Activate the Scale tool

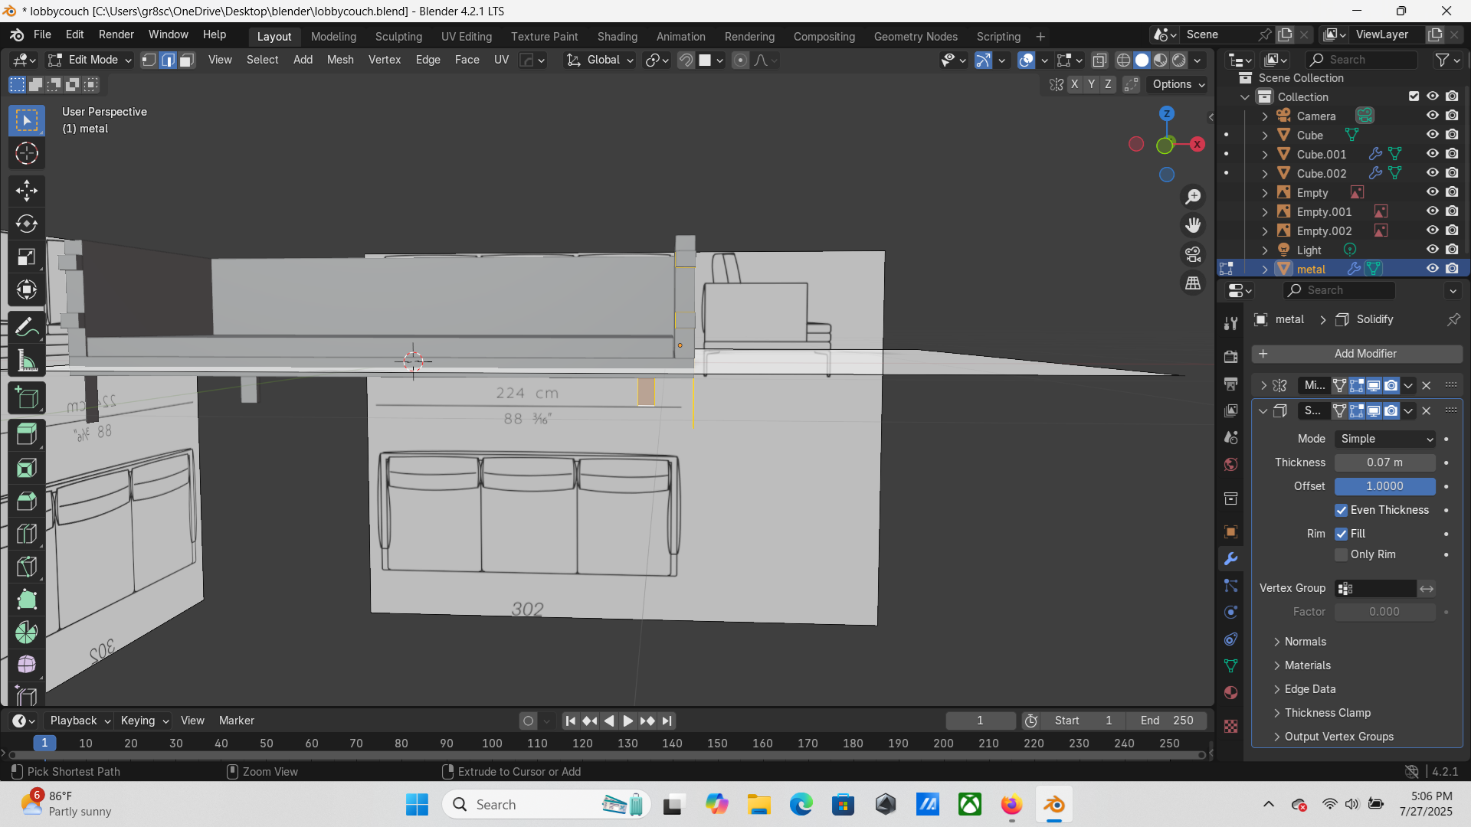pos(27,257)
